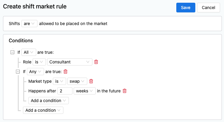
Task: Change the Market type operator 'is' dropdown
Action: click(x=59, y=81)
